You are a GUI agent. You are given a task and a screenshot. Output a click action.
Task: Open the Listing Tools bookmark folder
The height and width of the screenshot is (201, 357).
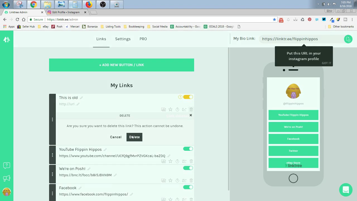click(110, 27)
